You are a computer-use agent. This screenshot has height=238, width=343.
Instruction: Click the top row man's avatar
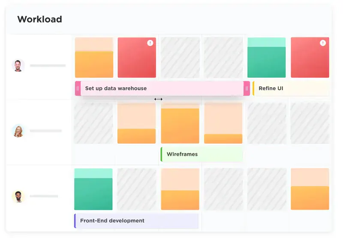(18, 65)
